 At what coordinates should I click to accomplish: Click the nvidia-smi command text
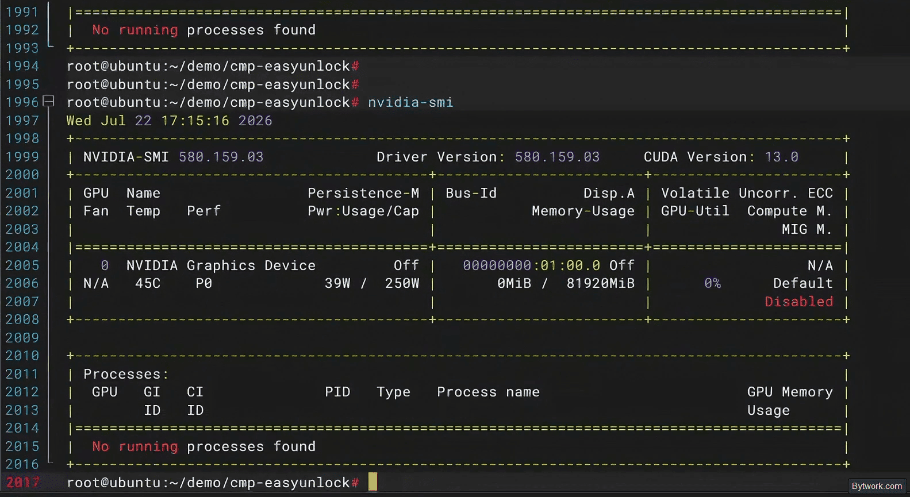click(410, 102)
